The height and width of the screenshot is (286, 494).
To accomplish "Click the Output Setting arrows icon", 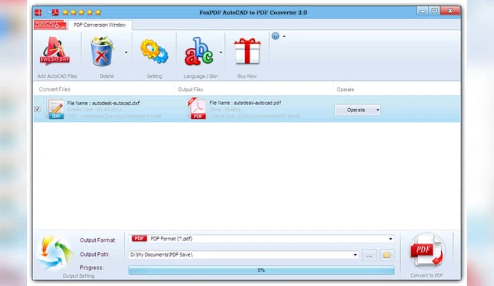I will coord(55,252).
